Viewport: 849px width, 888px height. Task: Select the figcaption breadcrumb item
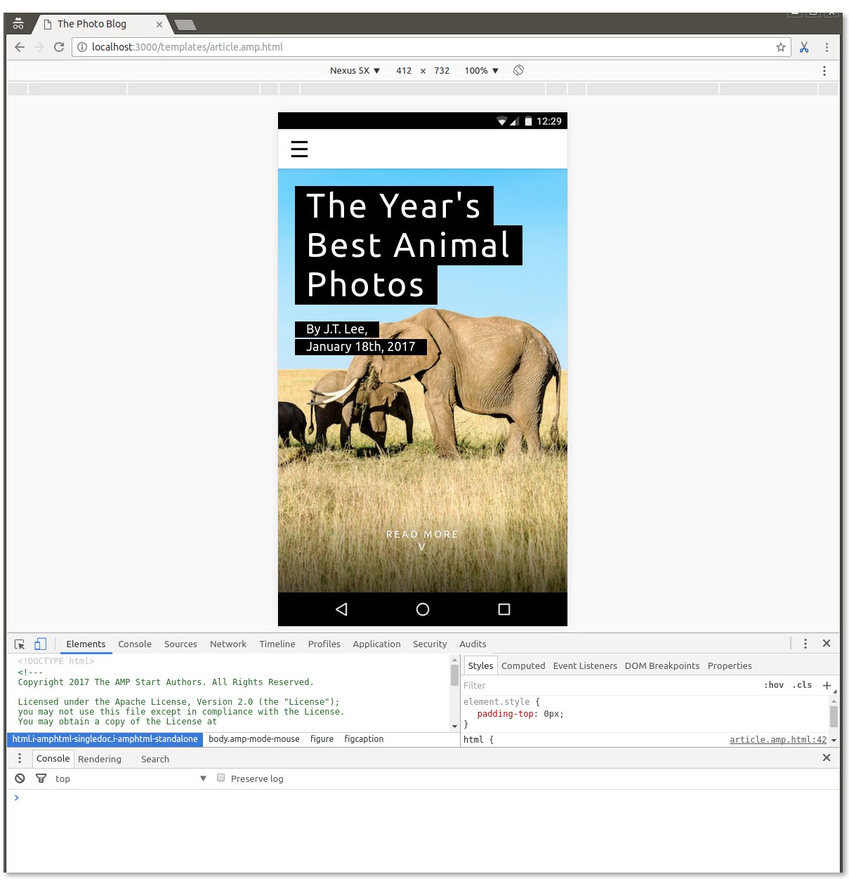click(x=364, y=739)
